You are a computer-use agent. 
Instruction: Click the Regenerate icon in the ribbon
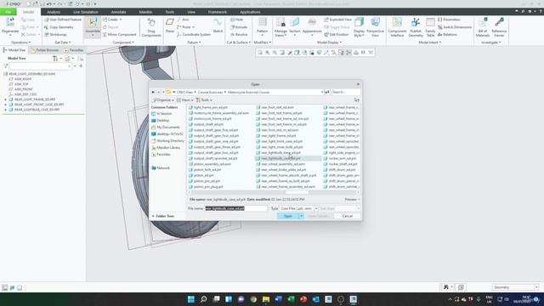tap(10, 23)
